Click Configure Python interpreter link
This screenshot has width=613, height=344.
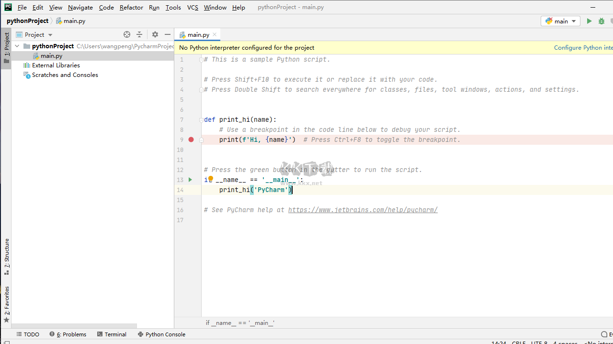[x=583, y=48]
